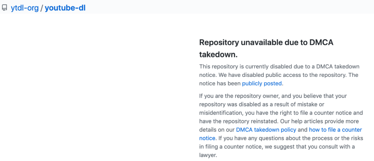Viewport: 374px width, 161px height.
Task: Click the repository book icon
Action: [x=5, y=8]
